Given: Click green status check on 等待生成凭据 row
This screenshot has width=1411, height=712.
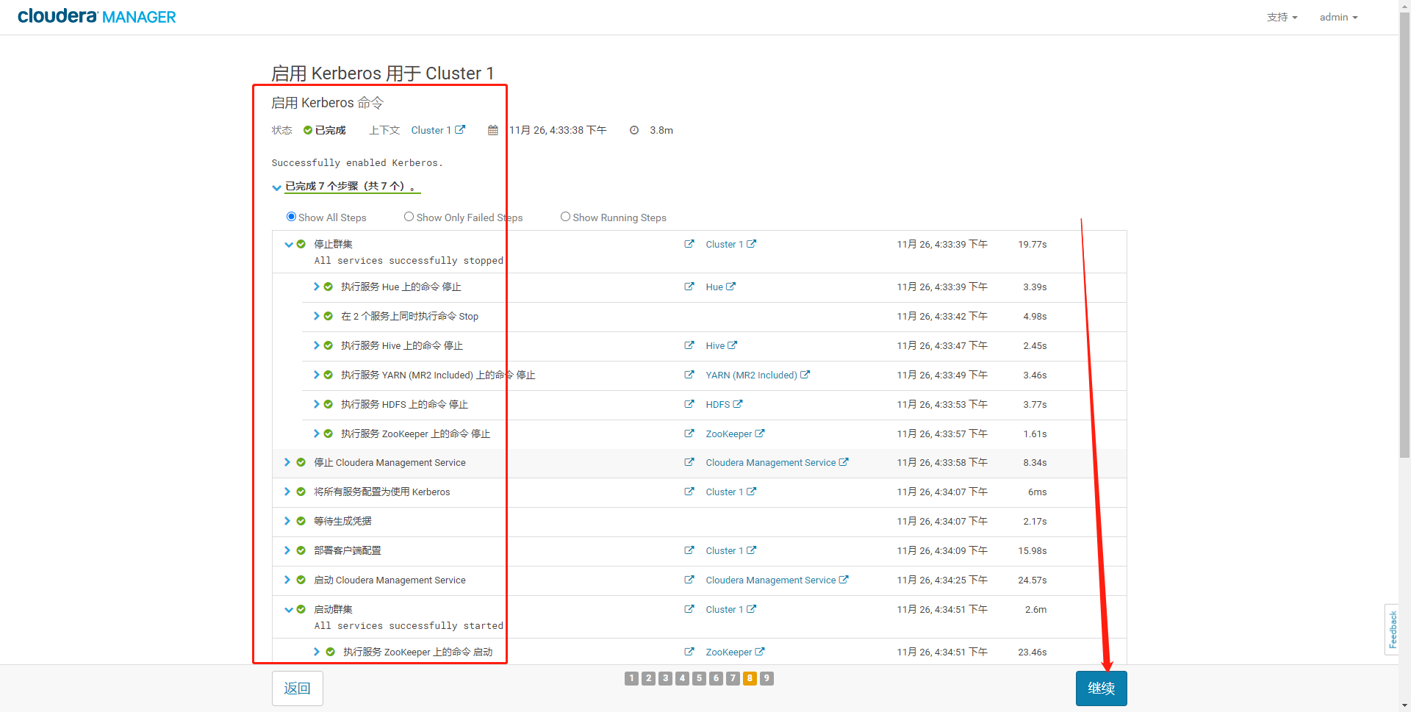Looking at the screenshot, I should pos(301,521).
